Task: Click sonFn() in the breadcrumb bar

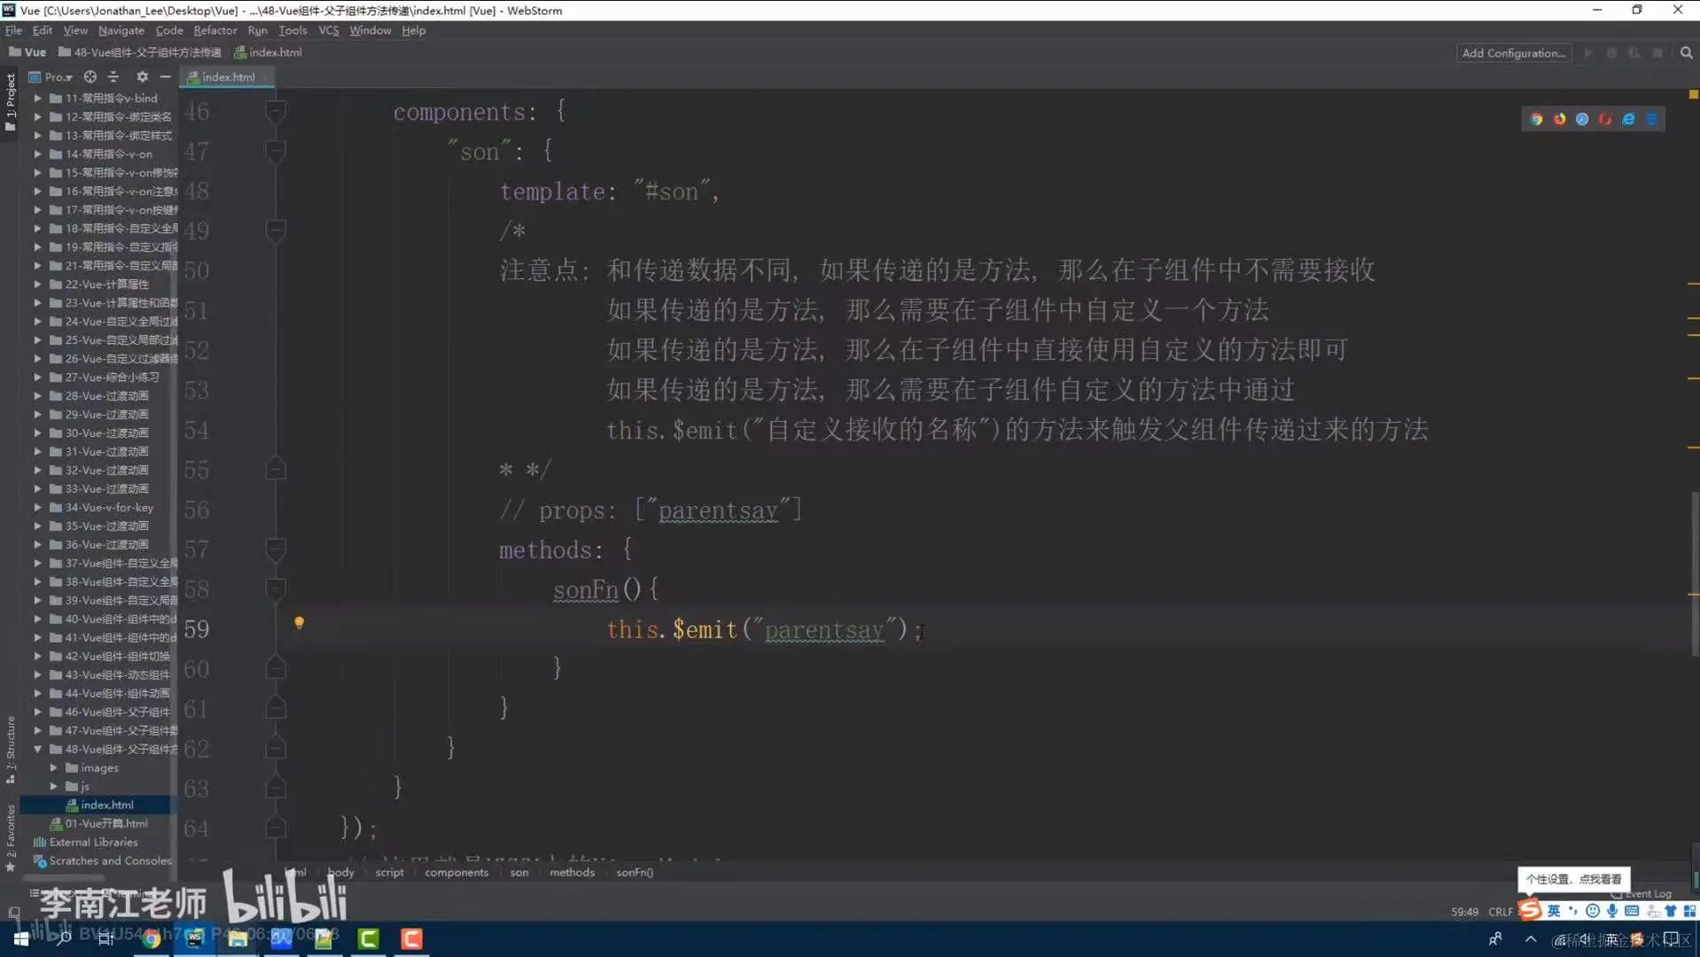Action: [634, 872]
